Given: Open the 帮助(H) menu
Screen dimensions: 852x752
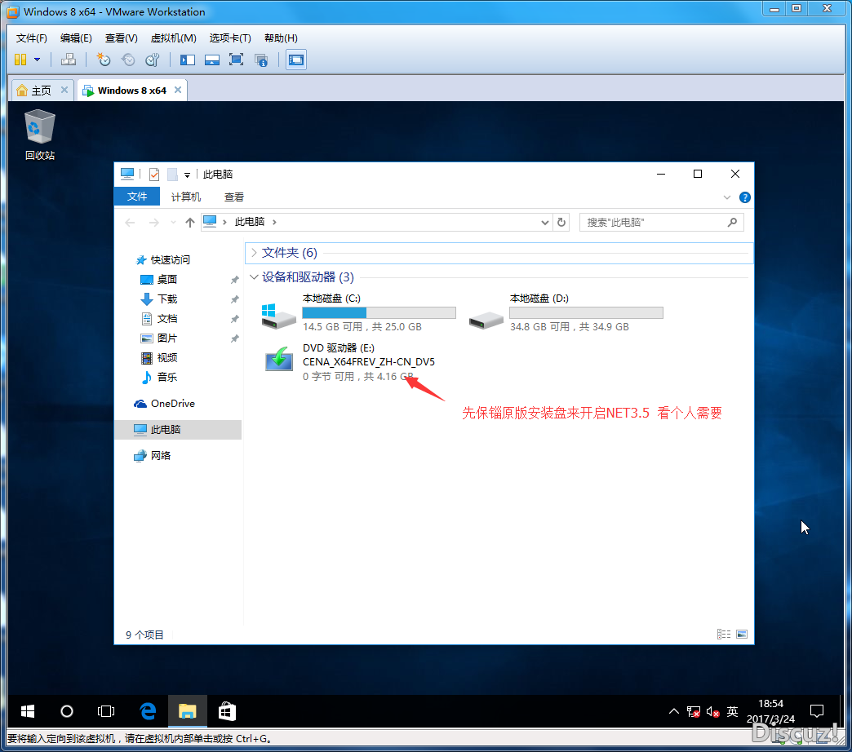Looking at the screenshot, I should [x=281, y=38].
